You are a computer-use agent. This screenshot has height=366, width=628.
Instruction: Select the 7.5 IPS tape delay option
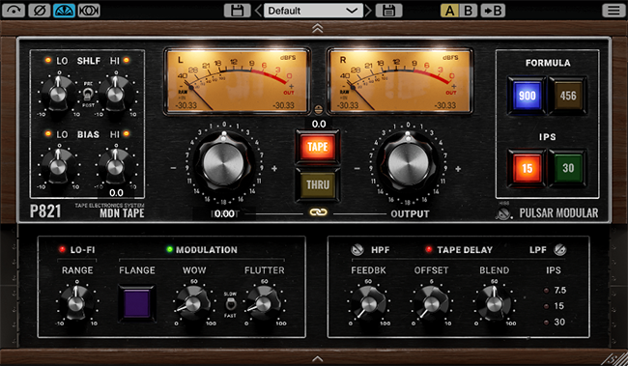[x=556, y=291]
